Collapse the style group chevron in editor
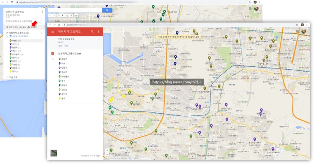Viewport: 314px width, 164px height. [7, 36]
